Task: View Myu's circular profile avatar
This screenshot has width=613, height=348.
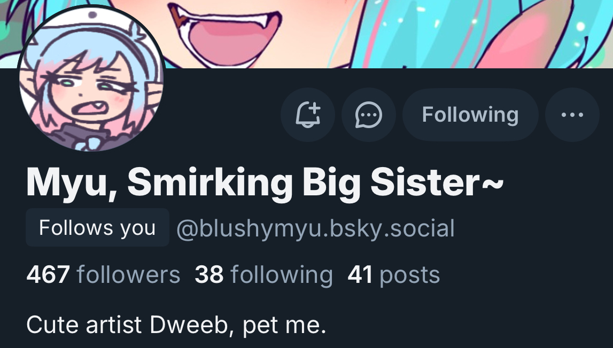Action: click(x=91, y=78)
